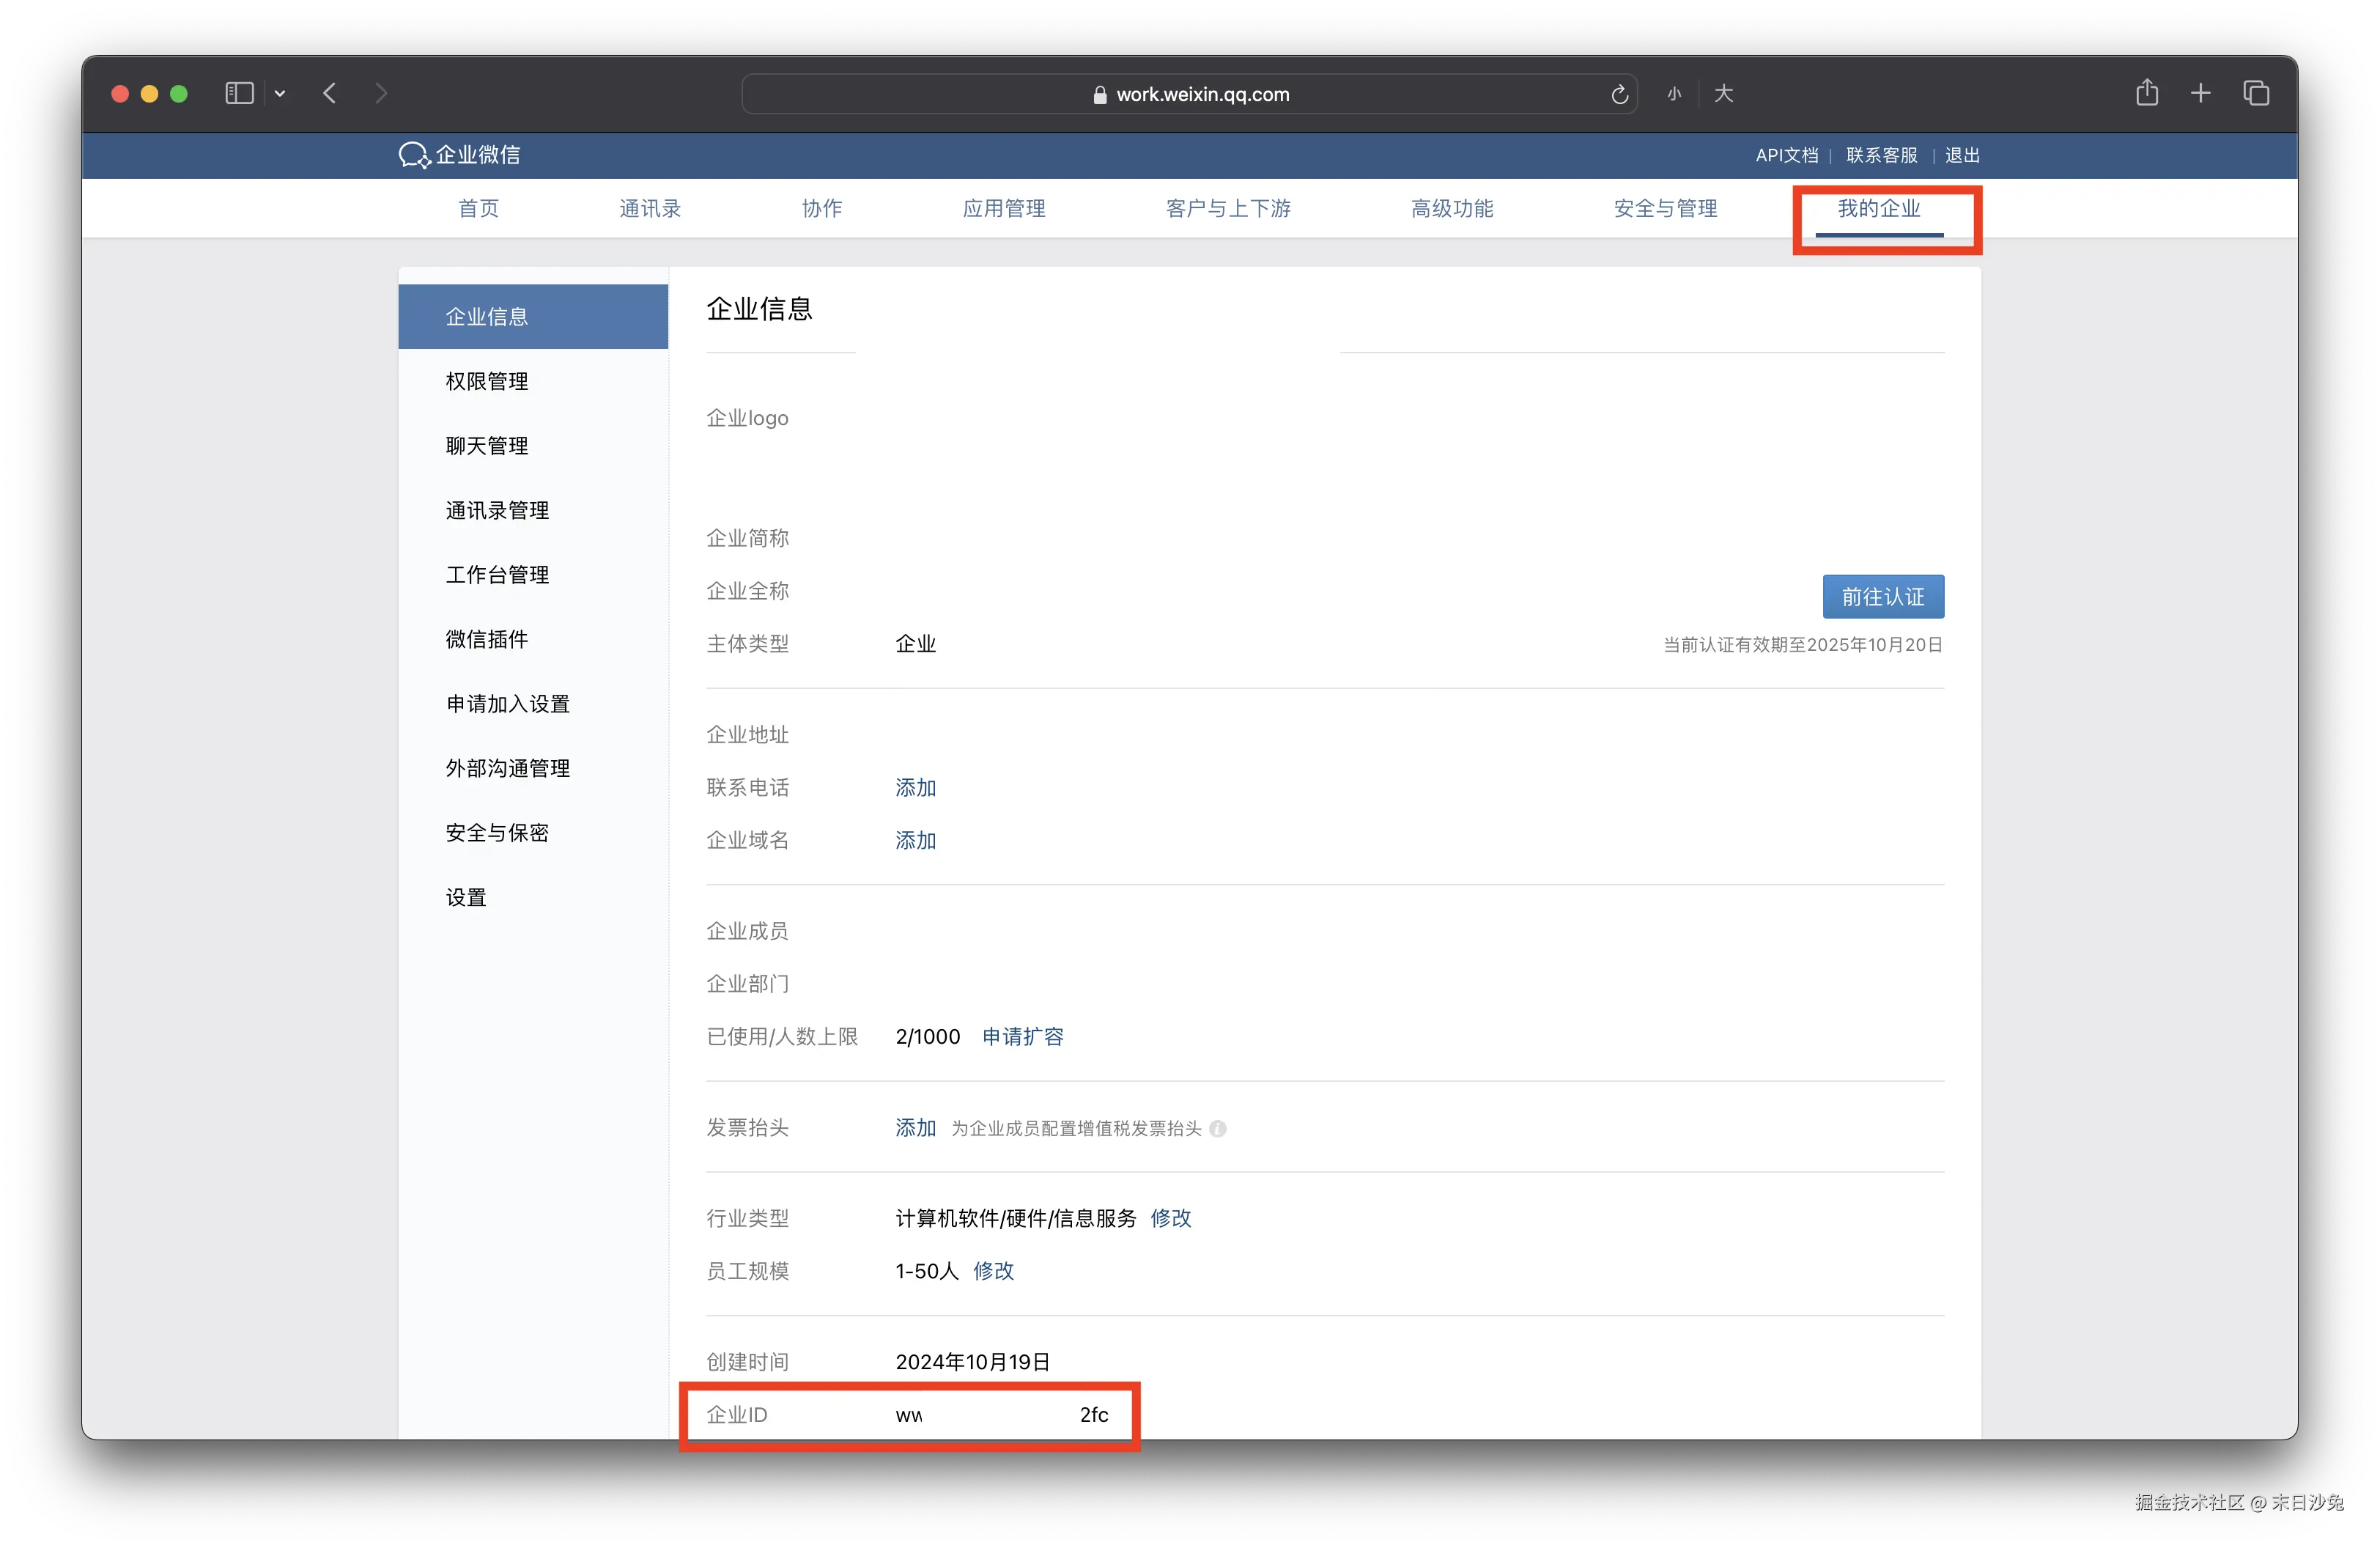The image size is (2380, 1548).
Task: Click the 企业信息 page heading
Action: point(760,309)
